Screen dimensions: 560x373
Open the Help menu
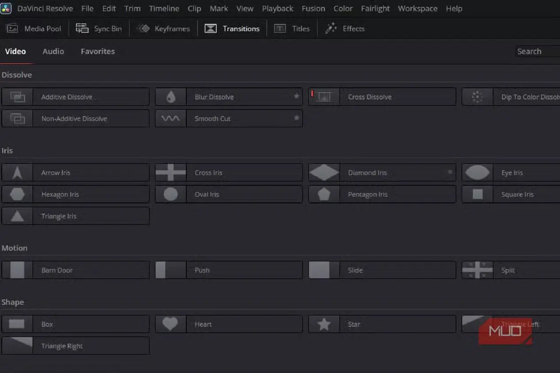[454, 8]
